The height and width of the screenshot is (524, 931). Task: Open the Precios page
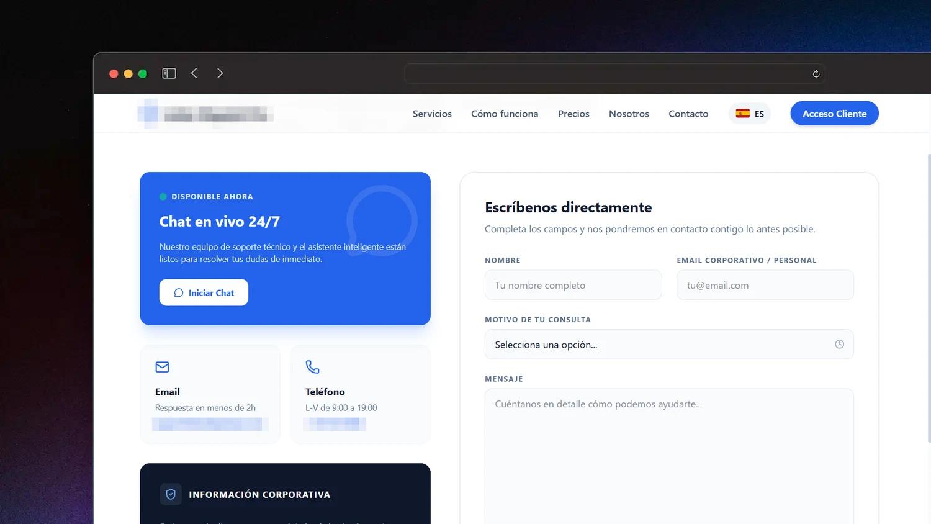coord(573,114)
